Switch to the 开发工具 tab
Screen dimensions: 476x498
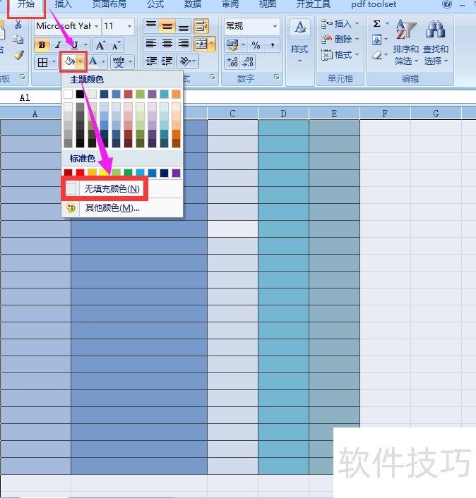(313, 4)
